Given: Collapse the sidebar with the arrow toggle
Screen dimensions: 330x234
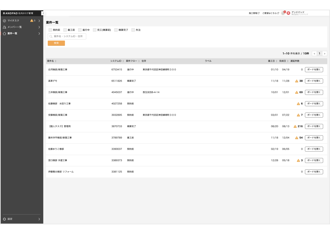Looking at the screenshot, I should [x=43, y=13].
